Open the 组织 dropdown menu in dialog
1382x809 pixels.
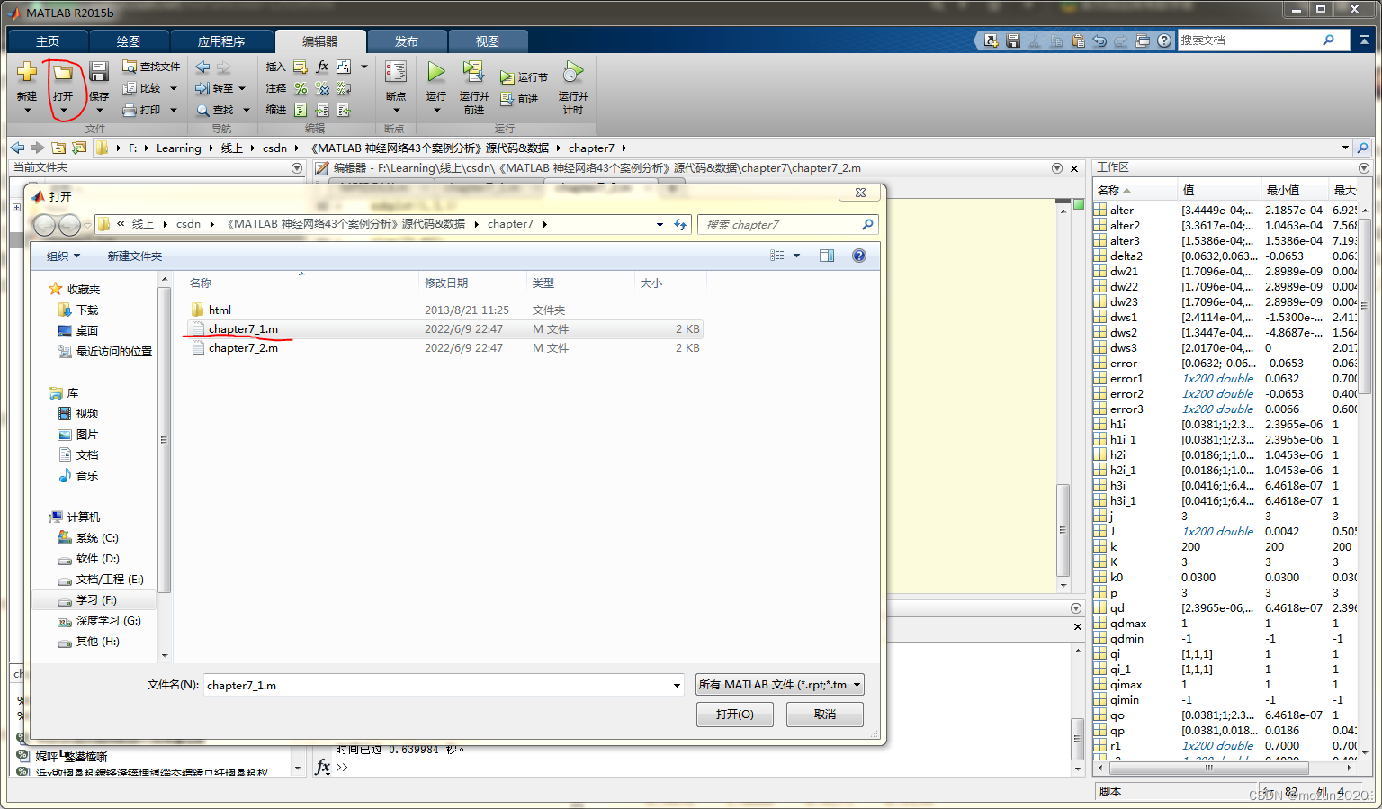(63, 256)
